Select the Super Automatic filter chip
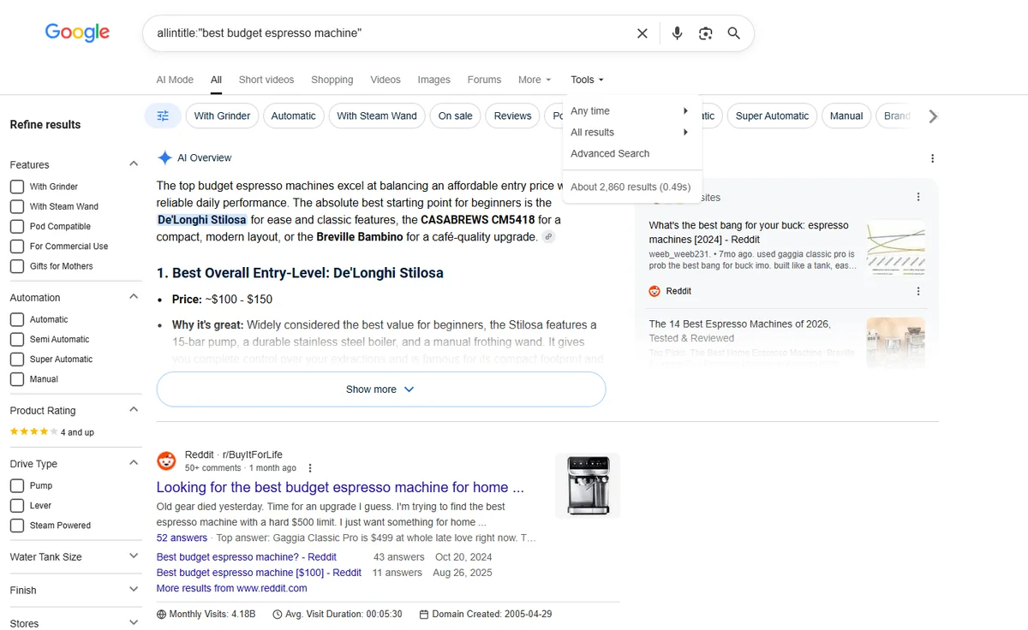Screen dimensions: 1028x630 (772, 116)
